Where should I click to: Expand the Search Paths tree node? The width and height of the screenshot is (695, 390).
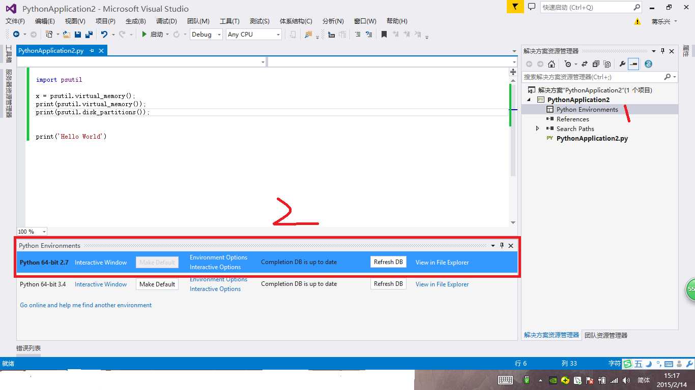(538, 128)
